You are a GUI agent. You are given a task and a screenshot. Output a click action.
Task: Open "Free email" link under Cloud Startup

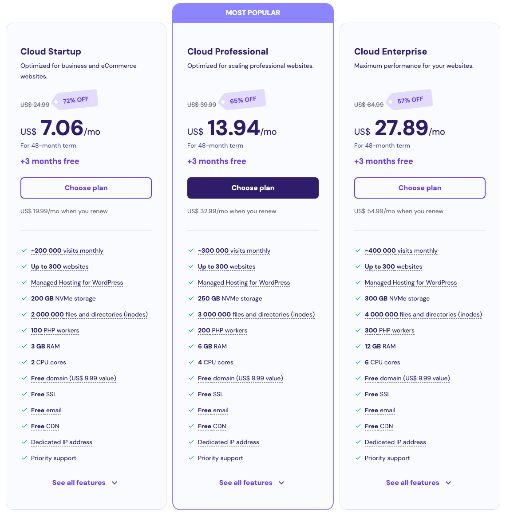tap(46, 410)
